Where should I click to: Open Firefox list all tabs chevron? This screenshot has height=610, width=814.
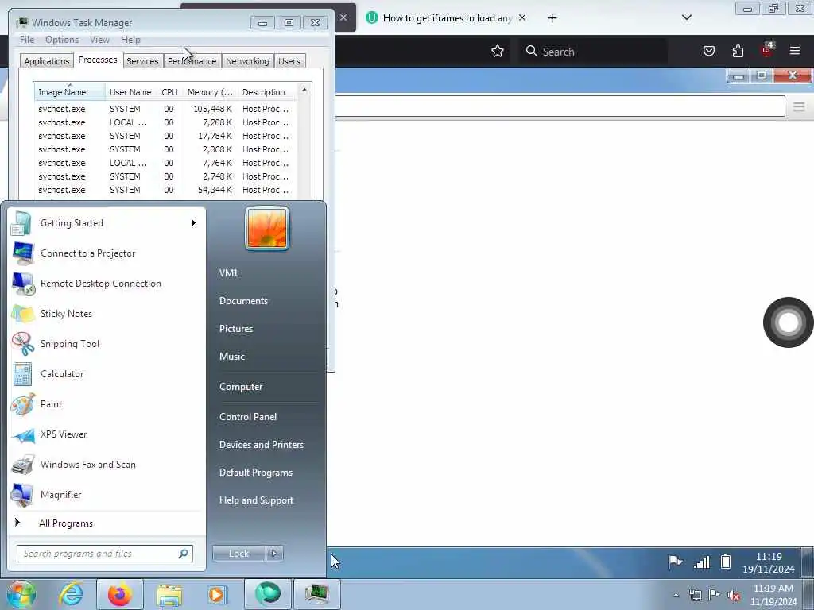pyautogui.click(x=686, y=17)
